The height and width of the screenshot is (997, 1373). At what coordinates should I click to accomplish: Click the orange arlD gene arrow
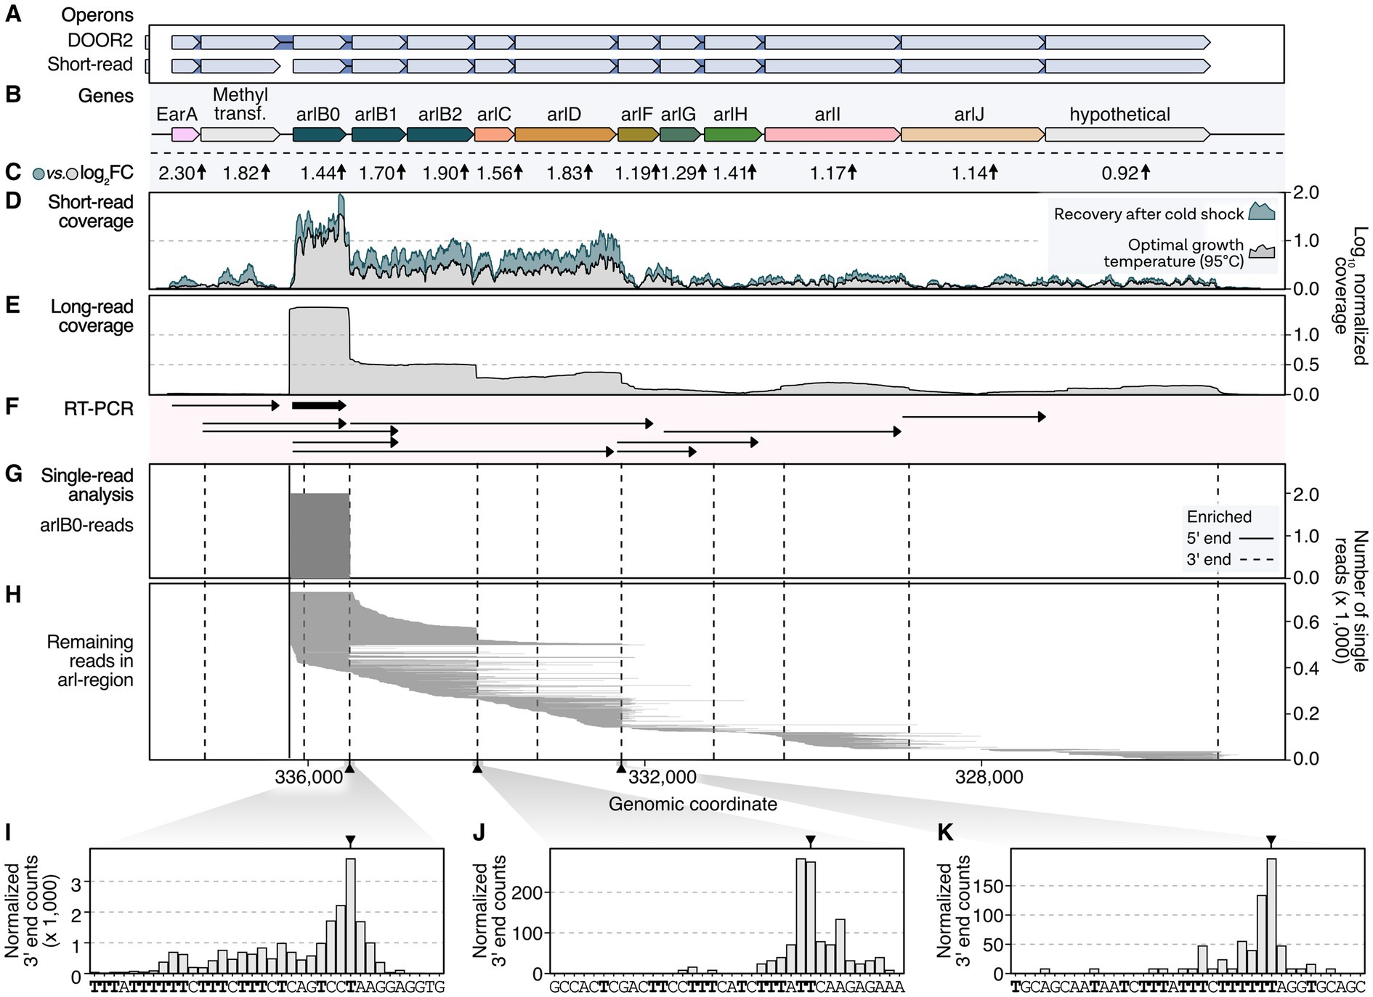coord(565,134)
